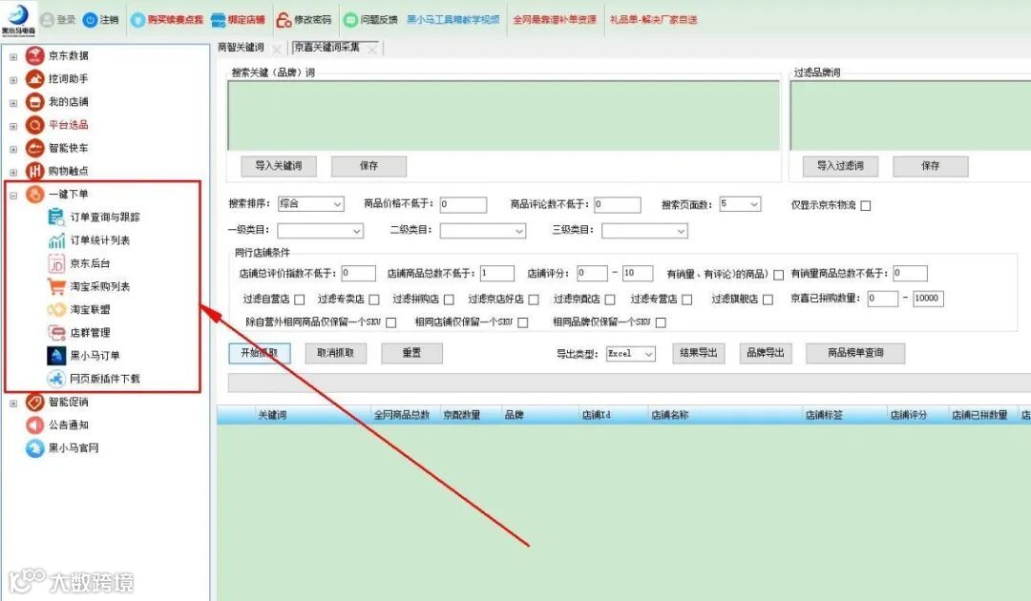Image resolution: width=1031 pixels, height=601 pixels.
Task: Enable 仅显示京东物流 checkbox
Action: pyautogui.click(x=866, y=206)
